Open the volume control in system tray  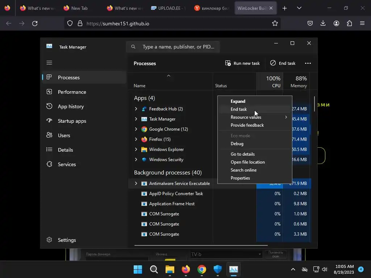click(x=325, y=269)
